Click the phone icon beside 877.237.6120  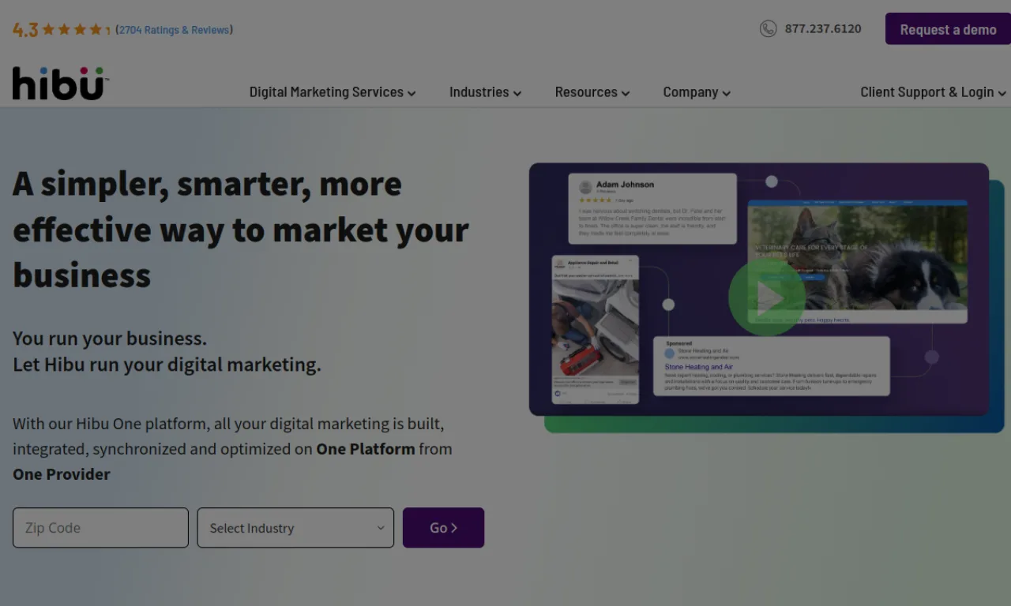(x=768, y=29)
